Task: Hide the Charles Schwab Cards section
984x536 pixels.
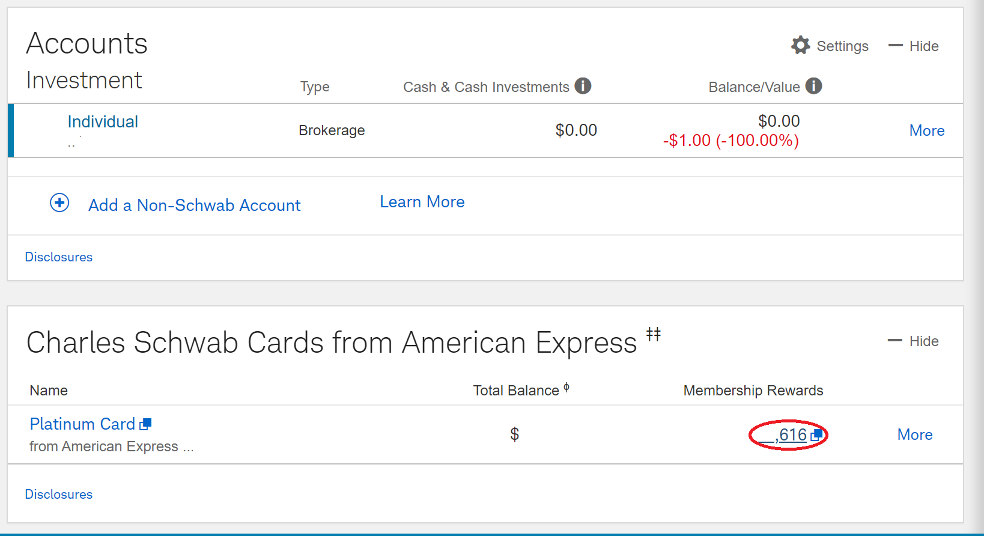Action: pyautogui.click(x=914, y=341)
